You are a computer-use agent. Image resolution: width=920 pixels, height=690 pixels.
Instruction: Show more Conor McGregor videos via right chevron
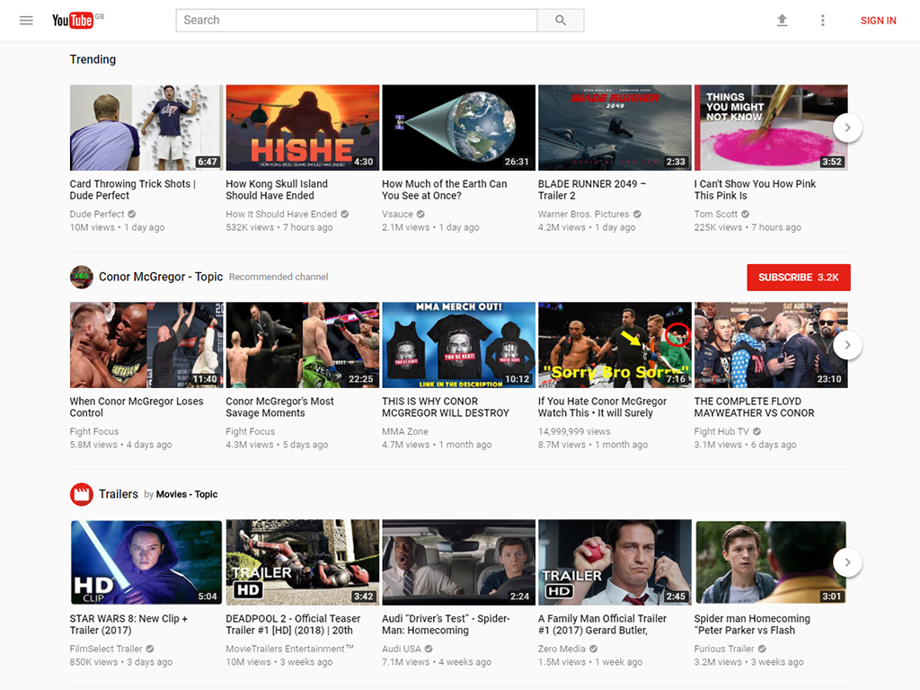[847, 345]
